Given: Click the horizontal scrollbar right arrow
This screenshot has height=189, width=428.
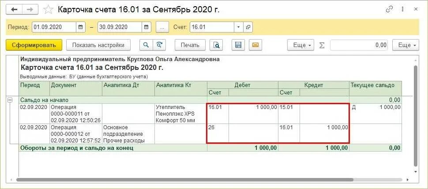Looking at the screenshot, I should tap(407, 180).
